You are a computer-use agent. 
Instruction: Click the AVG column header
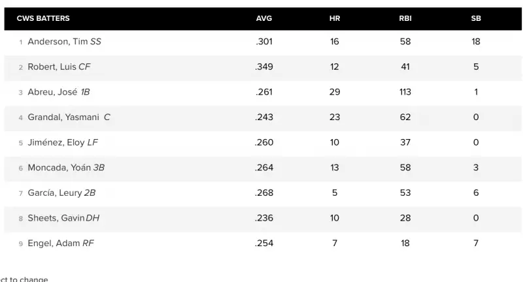[x=264, y=18]
